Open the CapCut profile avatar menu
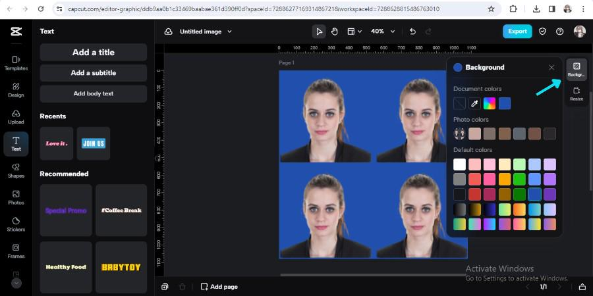The height and width of the screenshot is (296, 593). point(579,32)
